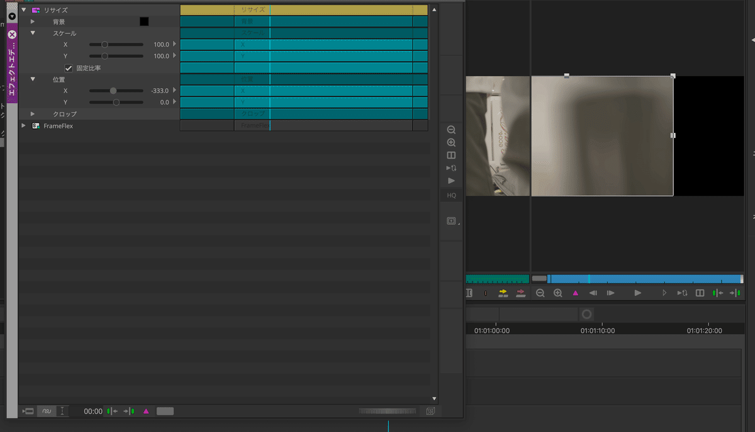Add a marker with the pink triangle icon
755x432 pixels.
pyautogui.click(x=576, y=292)
